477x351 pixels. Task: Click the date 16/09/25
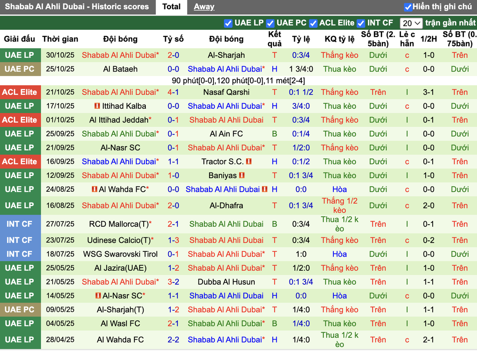[60, 161]
